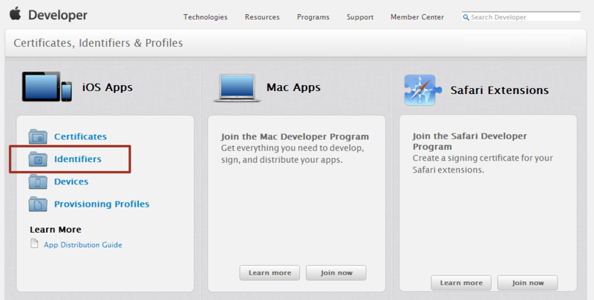
Task: Click Join now under Mac Developer Program
Action: pos(336,273)
